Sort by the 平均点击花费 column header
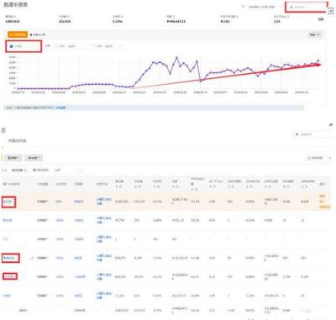 pyautogui.click(x=197, y=184)
